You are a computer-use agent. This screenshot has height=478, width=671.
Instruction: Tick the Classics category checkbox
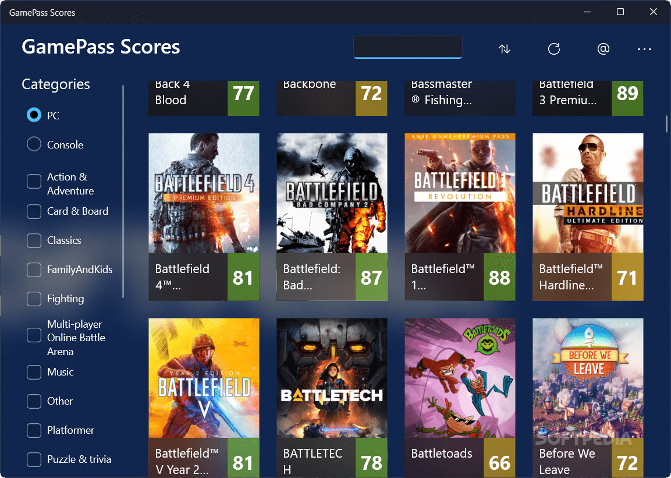pyautogui.click(x=34, y=240)
